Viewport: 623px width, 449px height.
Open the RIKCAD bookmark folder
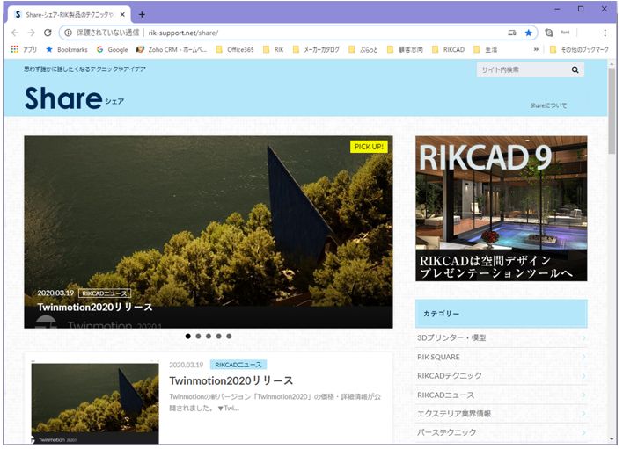click(449, 49)
